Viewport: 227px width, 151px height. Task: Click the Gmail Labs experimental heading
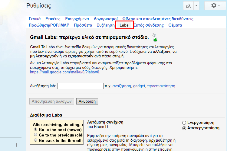pos(89,37)
